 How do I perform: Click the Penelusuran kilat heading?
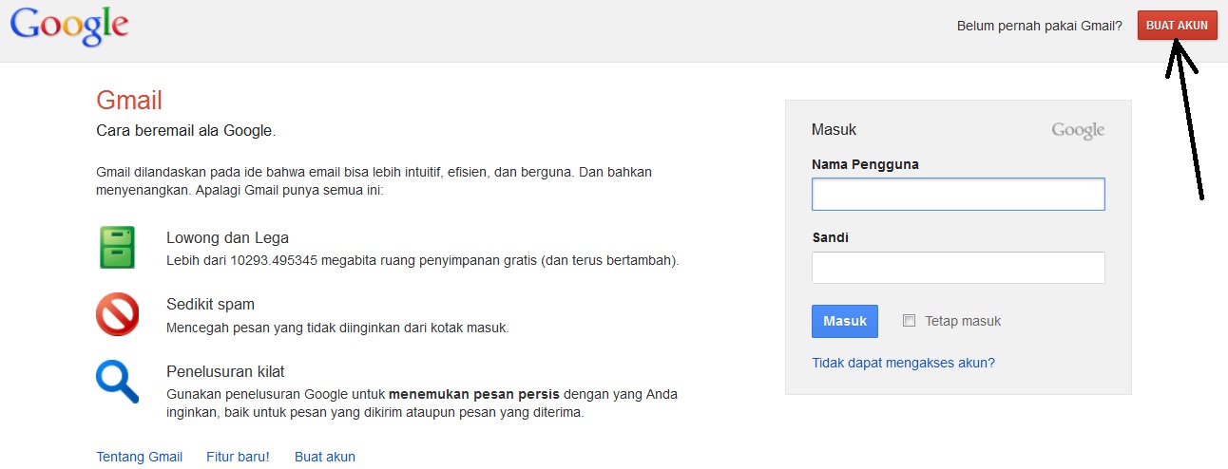(x=225, y=371)
